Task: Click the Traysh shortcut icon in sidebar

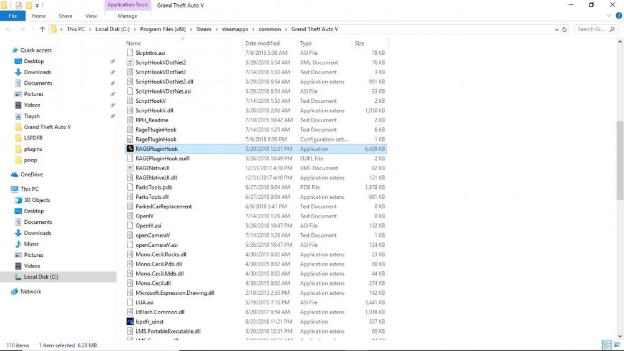Action: (18, 116)
